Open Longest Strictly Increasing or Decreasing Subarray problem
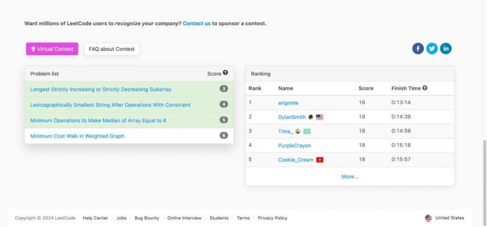Screen dimensions: 487x227 point(100,89)
